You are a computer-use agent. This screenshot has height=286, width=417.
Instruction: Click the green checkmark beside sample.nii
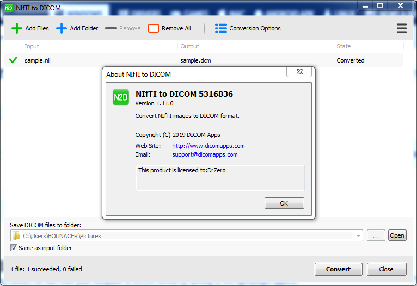tap(13, 60)
